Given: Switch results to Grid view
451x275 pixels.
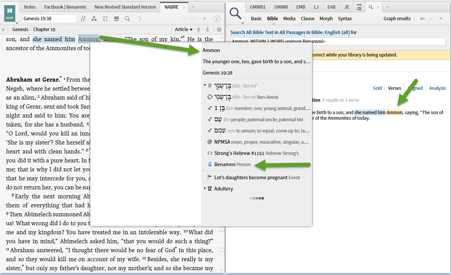Looking at the screenshot, I should [377, 88].
